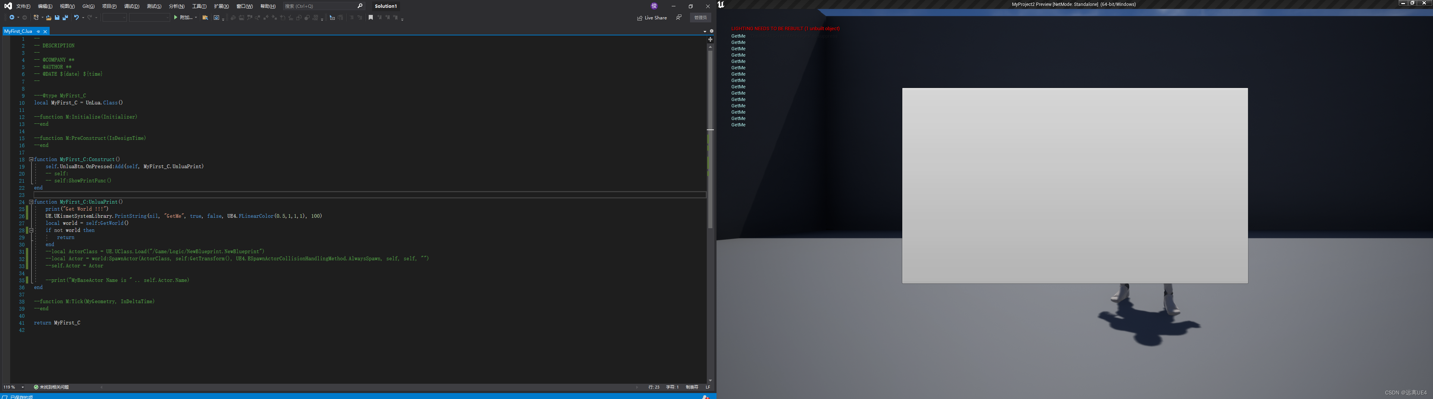Click the 俊 user account button
Screen dimensions: 1433x399
click(x=654, y=6)
